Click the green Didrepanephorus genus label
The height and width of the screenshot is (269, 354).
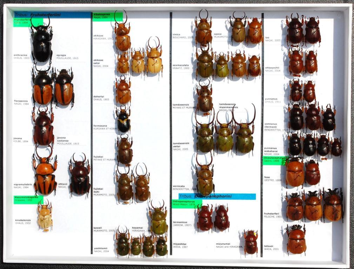point(186,203)
